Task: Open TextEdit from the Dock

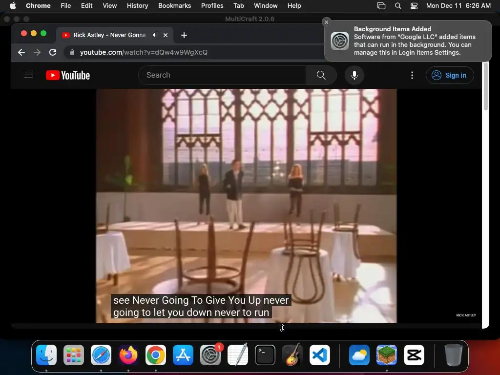Action: coord(238,355)
